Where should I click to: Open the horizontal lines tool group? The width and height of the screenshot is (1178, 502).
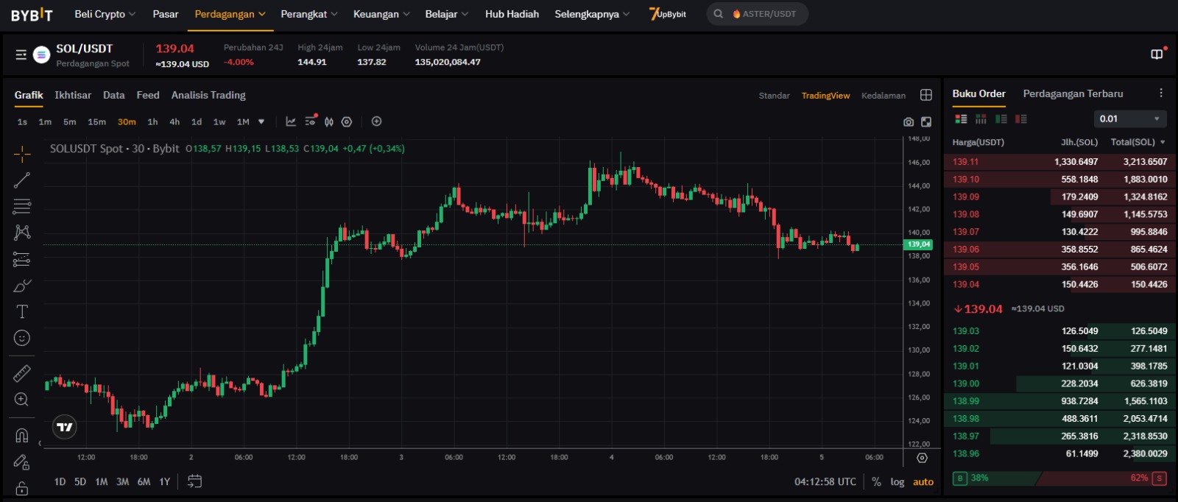point(22,206)
